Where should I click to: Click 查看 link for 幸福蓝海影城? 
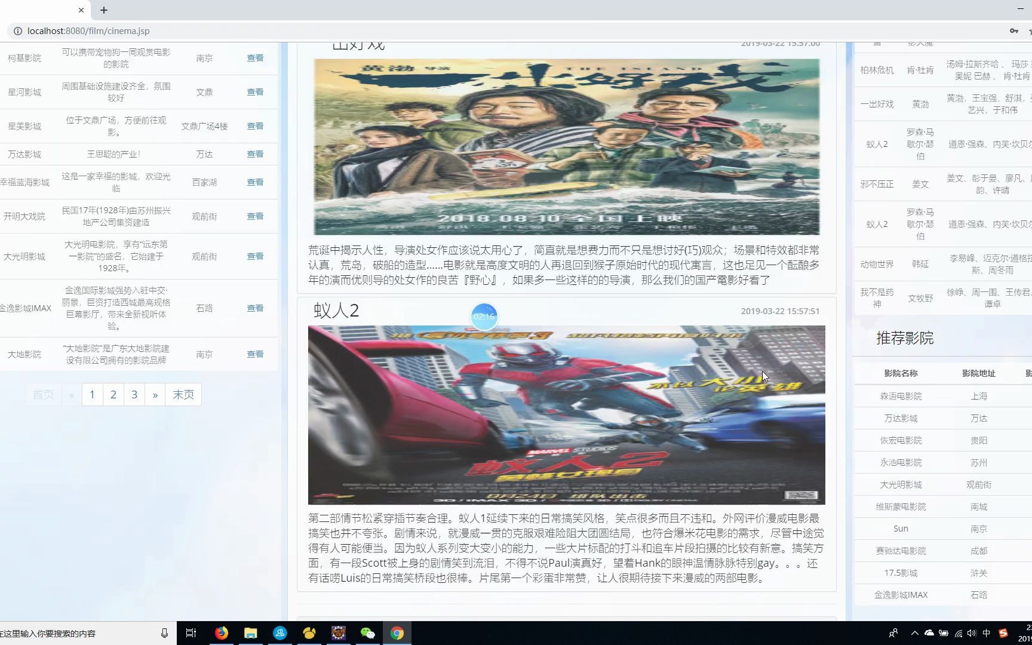(255, 182)
